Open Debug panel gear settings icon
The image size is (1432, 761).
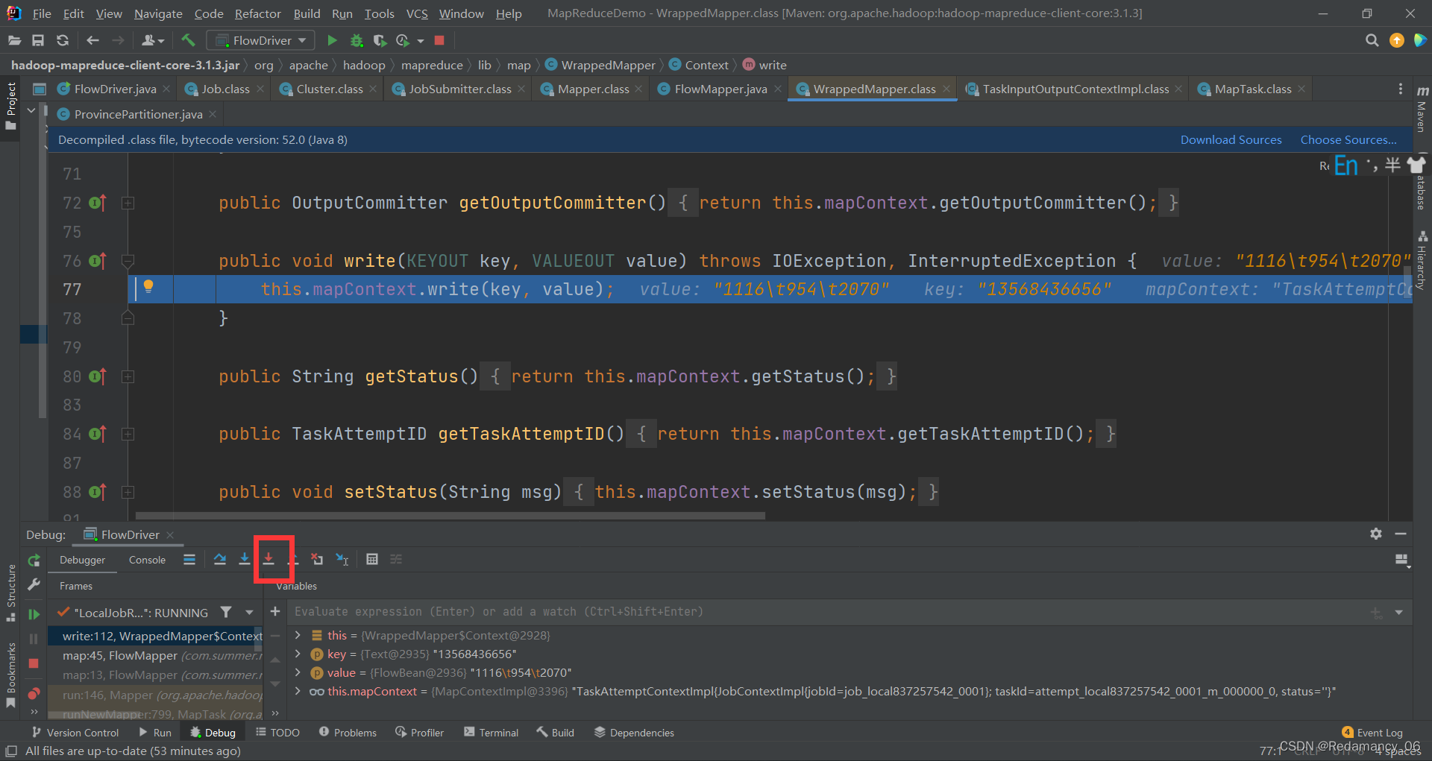click(x=1376, y=534)
